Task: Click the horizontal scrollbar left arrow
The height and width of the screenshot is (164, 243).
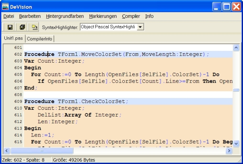Action: pos(7,150)
